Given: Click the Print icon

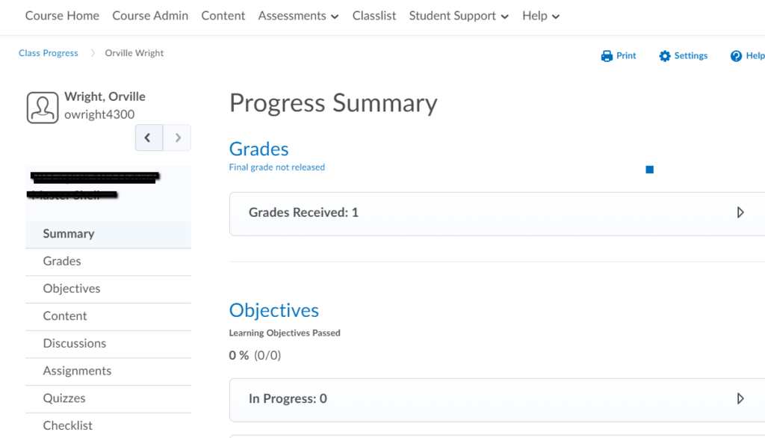Looking at the screenshot, I should click(x=618, y=55).
